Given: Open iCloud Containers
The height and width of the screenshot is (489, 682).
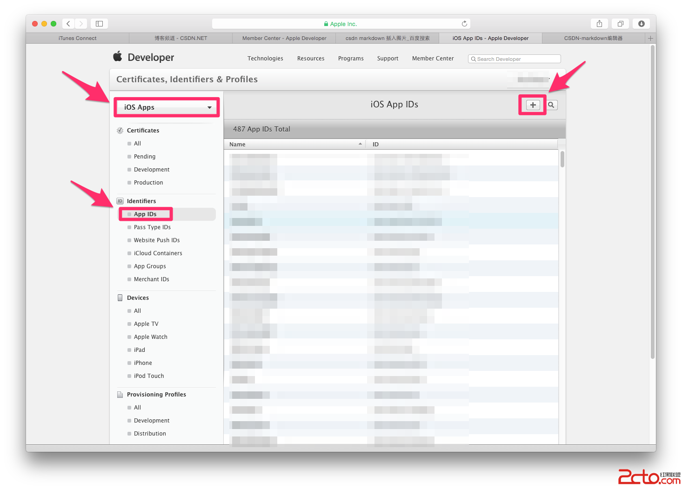Looking at the screenshot, I should (158, 253).
